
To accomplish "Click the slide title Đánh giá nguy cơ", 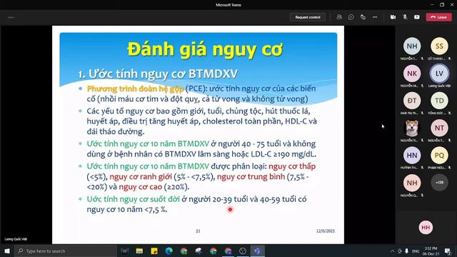I will point(205,49).
